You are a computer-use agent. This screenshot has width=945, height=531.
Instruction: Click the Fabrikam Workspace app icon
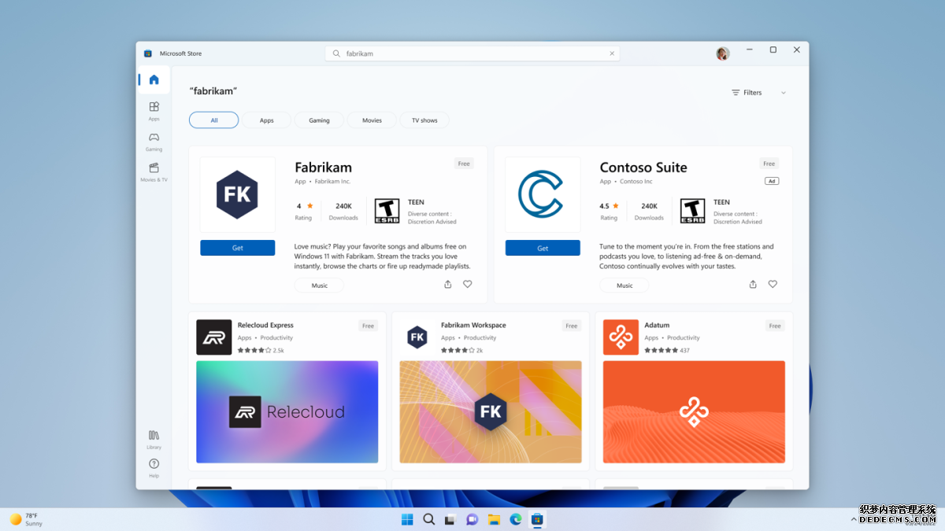(x=417, y=337)
